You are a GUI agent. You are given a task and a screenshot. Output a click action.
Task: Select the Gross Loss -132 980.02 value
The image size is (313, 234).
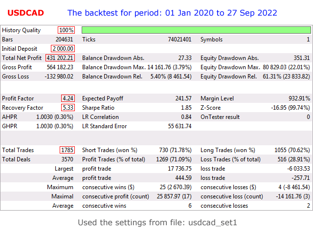point(59,77)
